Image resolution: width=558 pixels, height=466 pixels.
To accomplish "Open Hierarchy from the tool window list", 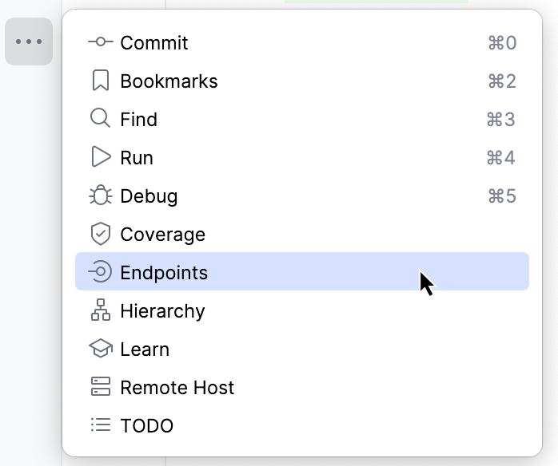I will [162, 311].
